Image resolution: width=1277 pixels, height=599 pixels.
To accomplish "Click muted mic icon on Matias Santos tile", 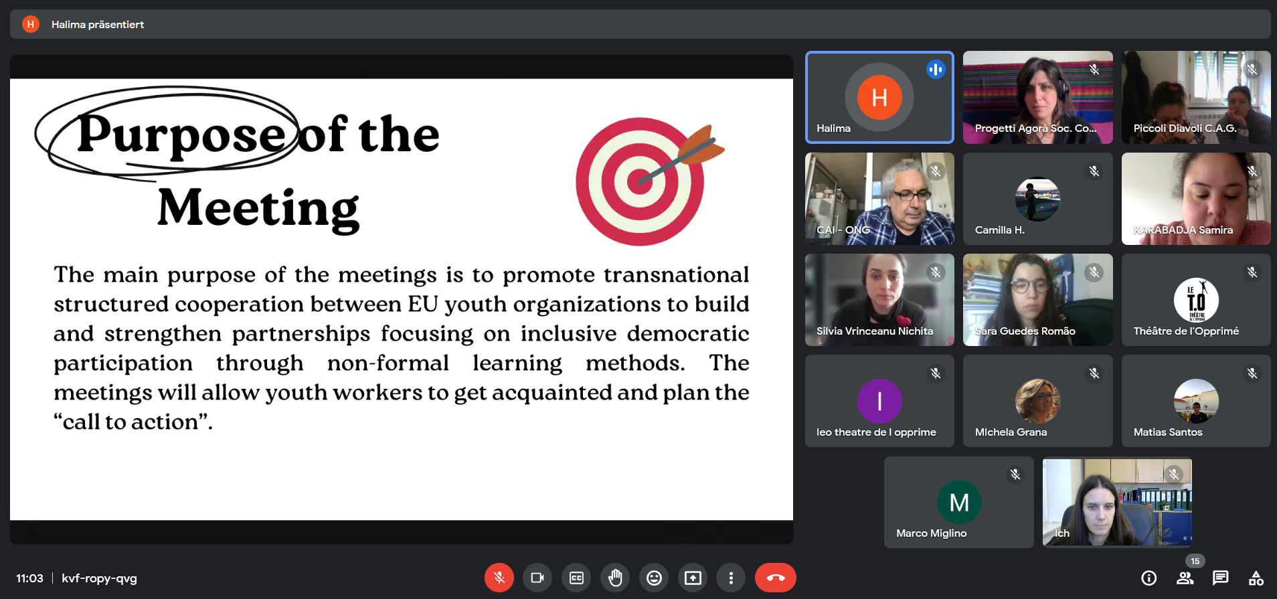I will click(x=1252, y=373).
